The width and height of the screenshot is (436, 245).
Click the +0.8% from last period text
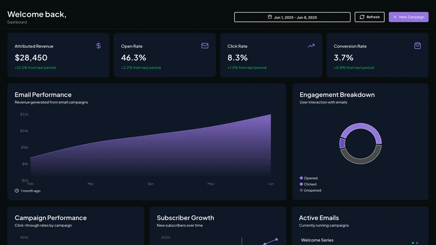[x=354, y=68]
